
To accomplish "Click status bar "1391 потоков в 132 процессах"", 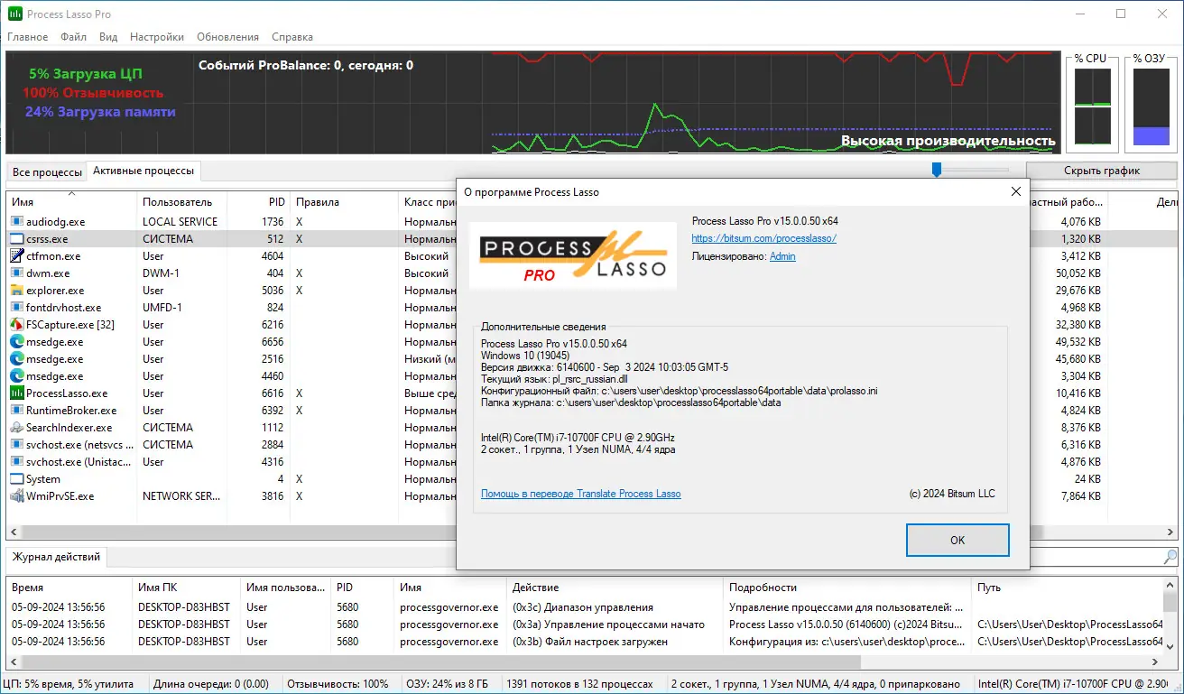I will click(x=579, y=684).
